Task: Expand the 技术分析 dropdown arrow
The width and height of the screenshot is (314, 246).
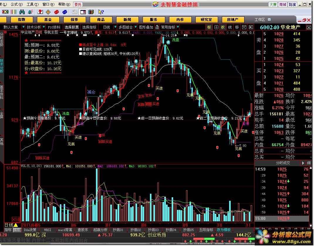Action: tap(44, 27)
